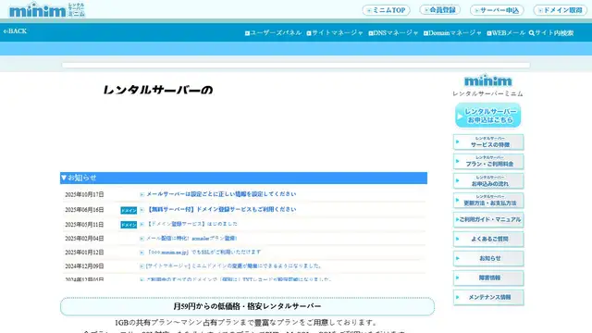Open WEBメール in navigation bar
This screenshot has height=333, width=592.
click(506, 33)
